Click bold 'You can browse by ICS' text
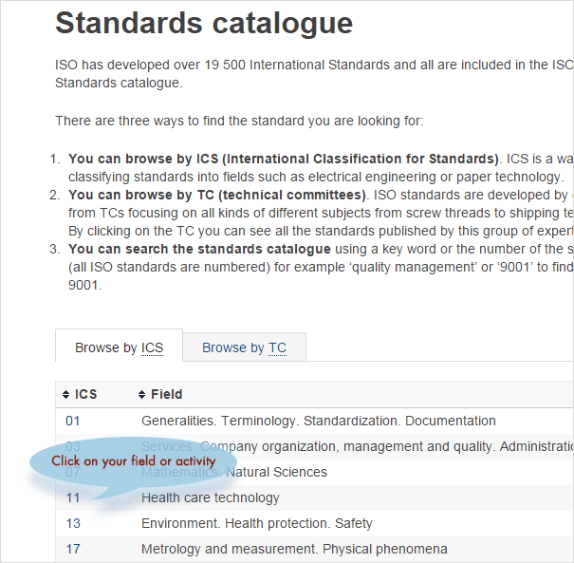The height and width of the screenshot is (563, 574). (x=283, y=159)
